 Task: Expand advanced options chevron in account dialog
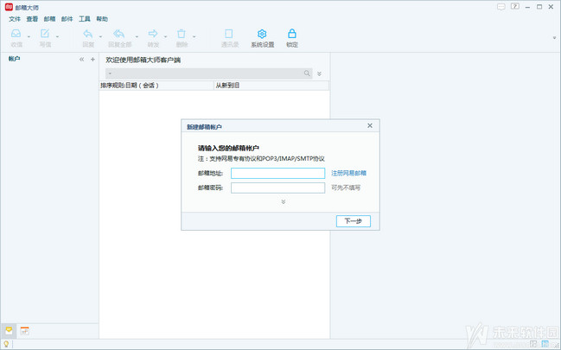[x=283, y=201]
